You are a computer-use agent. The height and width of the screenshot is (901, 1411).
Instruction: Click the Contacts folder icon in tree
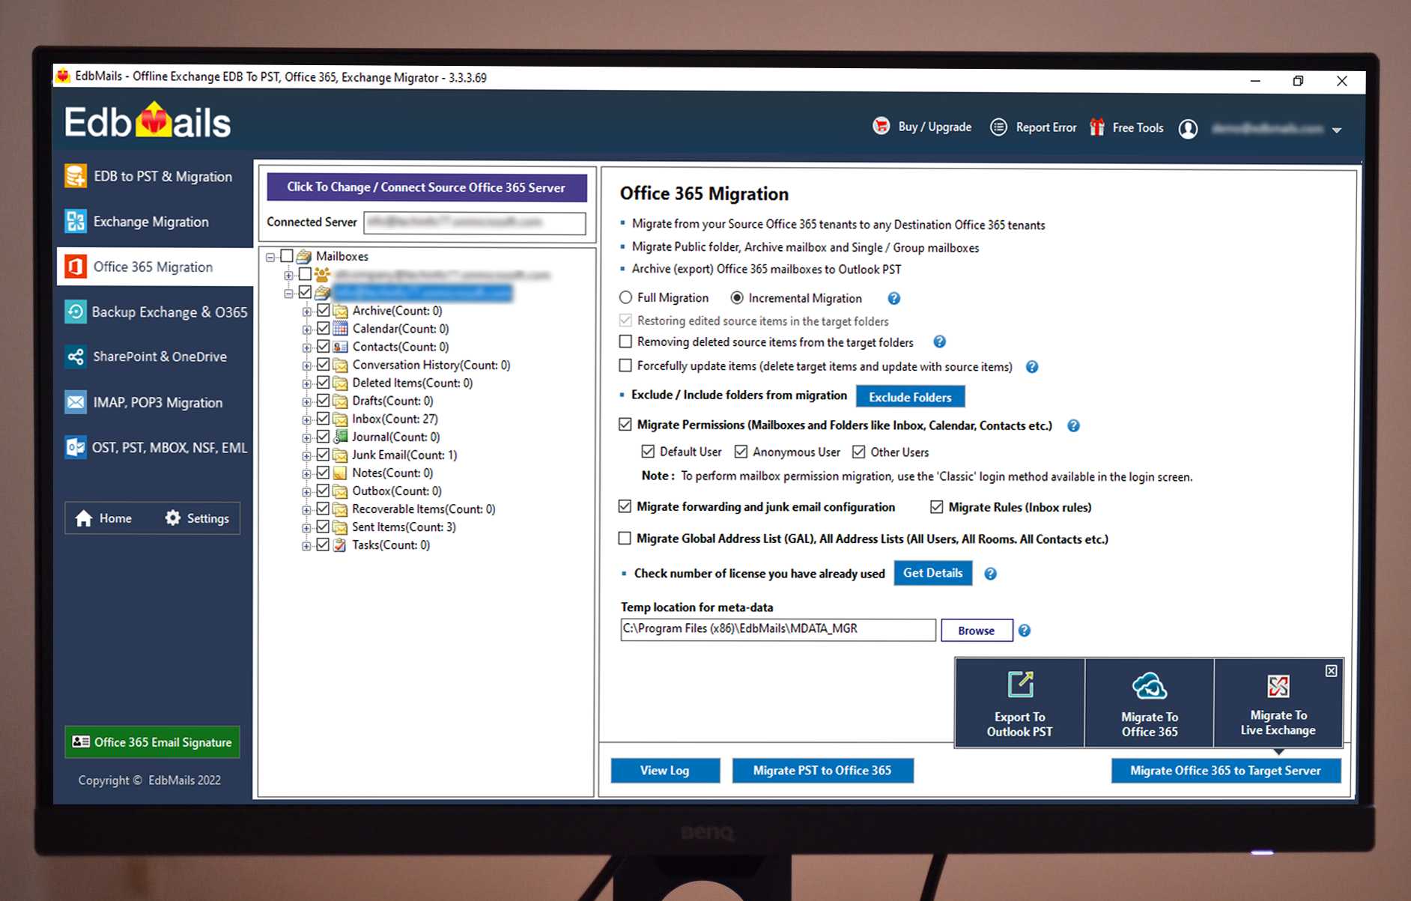click(x=340, y=347)
